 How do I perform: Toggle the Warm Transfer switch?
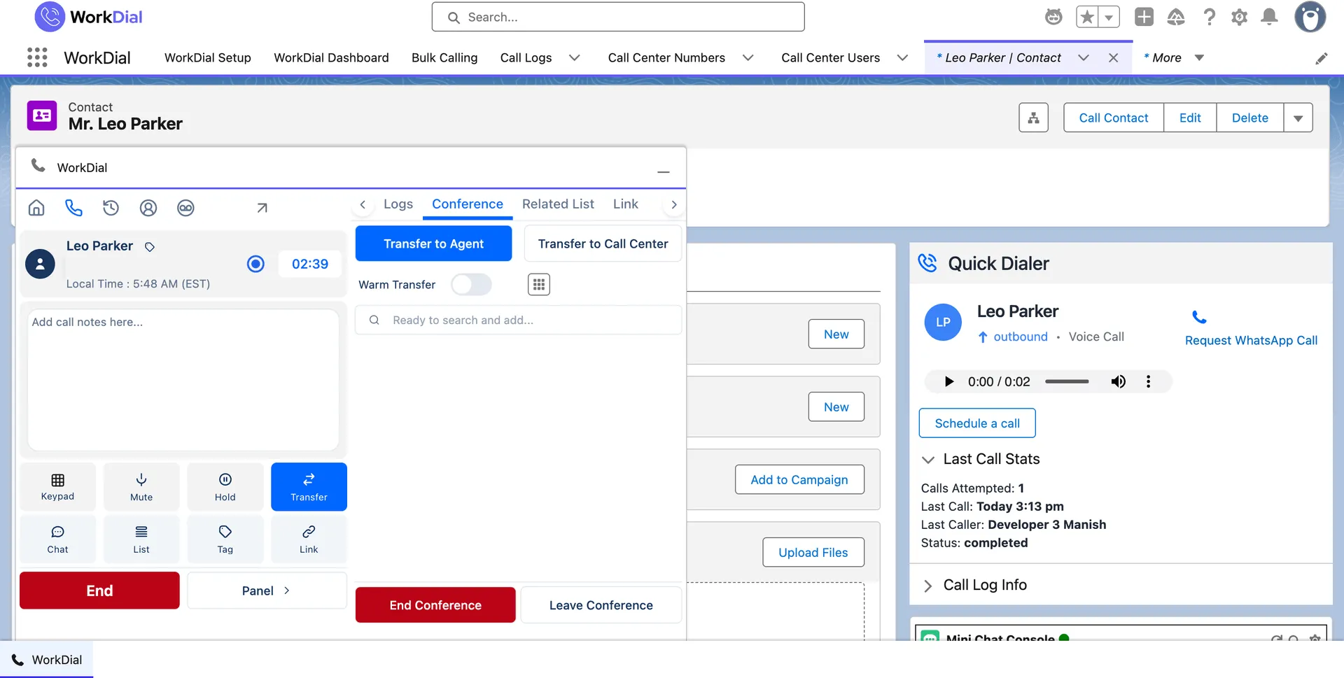point(471,284)
